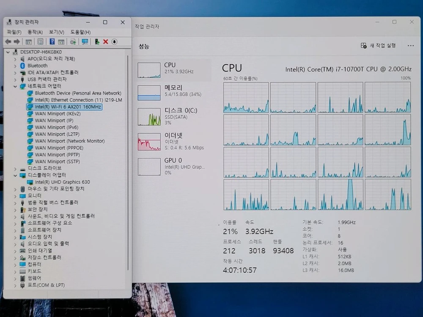
Task: Select WAN Miniport (Network Monitor) entry
Action: pyautogui.click(x=70, y=141)
